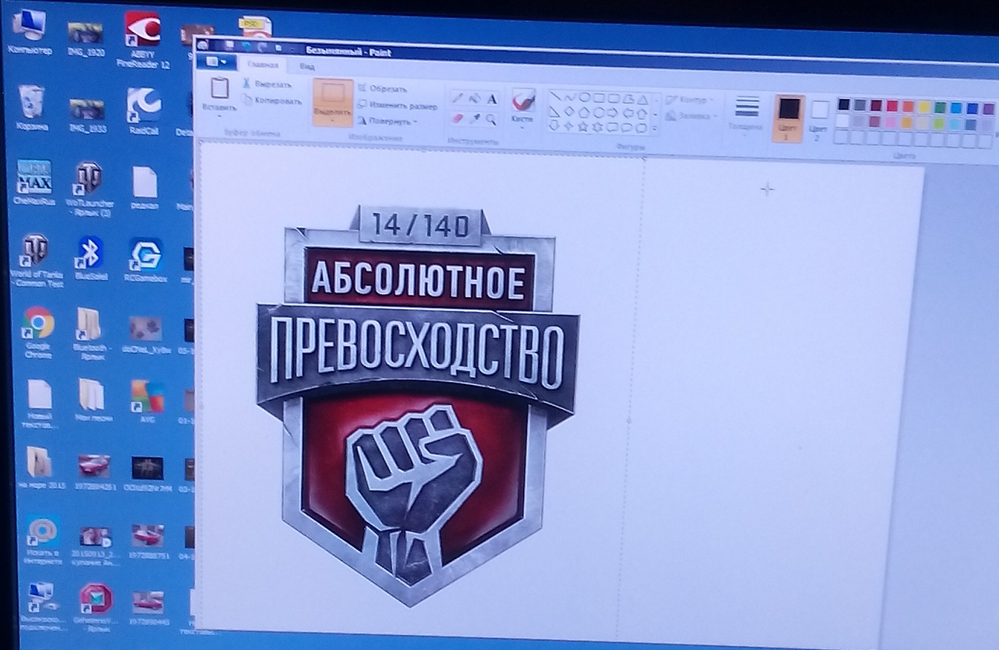The image size is (999, 650).
Task: Select the RaidCall desktop shortcut
Action: coord(144,111)
